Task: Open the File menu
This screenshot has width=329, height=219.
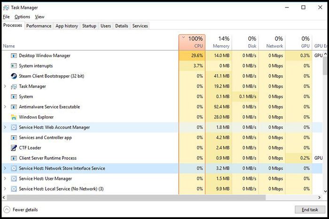Action: point(6,17)
